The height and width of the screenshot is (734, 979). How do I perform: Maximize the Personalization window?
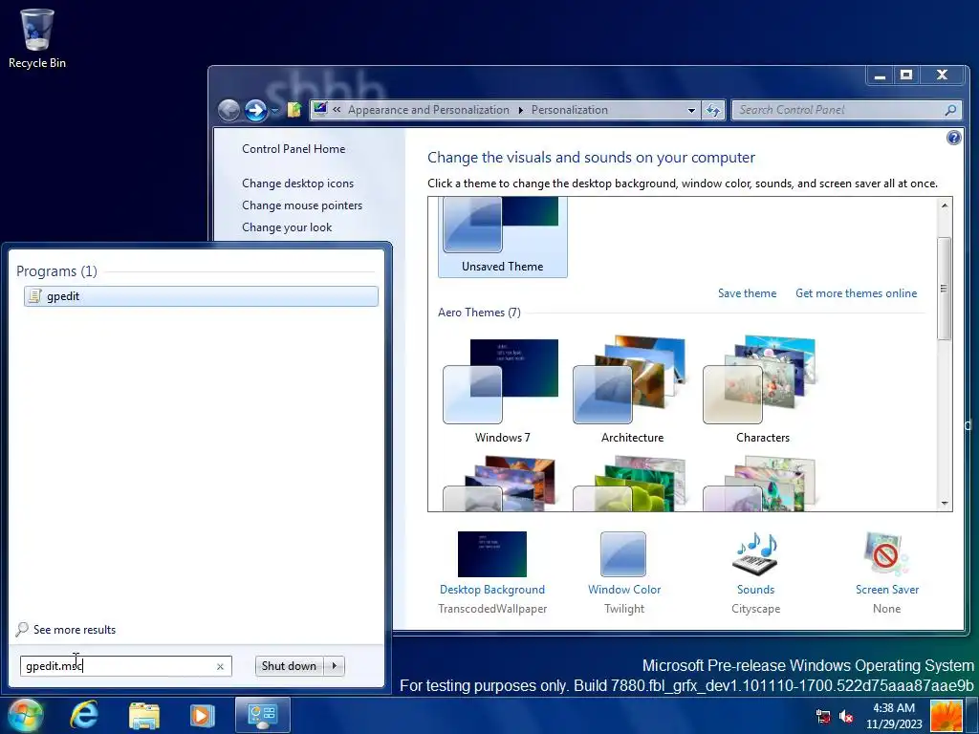coord(906,76)
